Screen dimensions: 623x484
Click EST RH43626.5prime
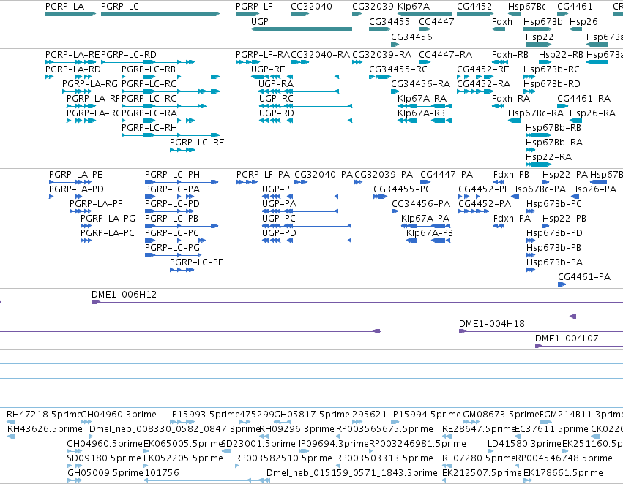[11, 436]
